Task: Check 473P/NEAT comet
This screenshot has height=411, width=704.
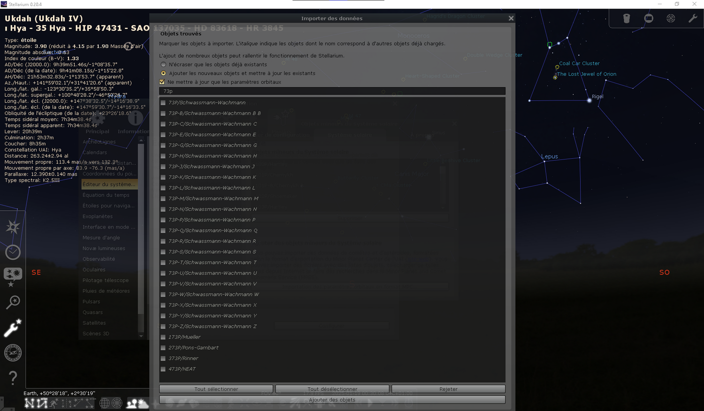Action: pyautogui.click(x=163, y=369)
